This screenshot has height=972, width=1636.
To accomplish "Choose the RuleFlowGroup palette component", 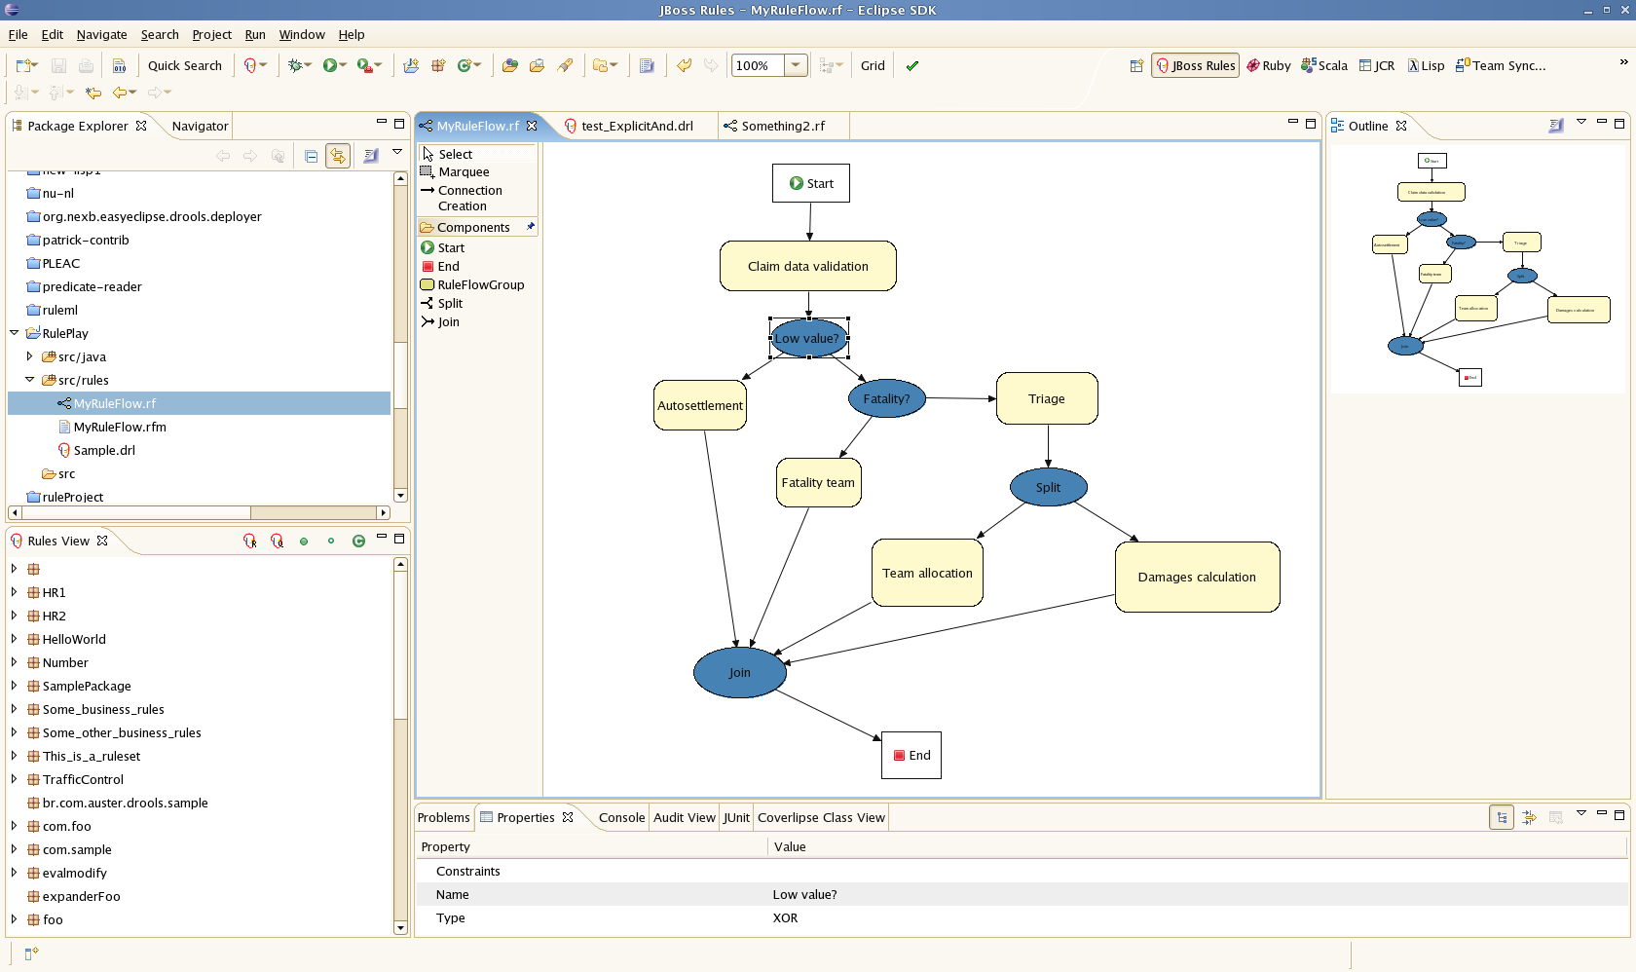I will [479, 285].
